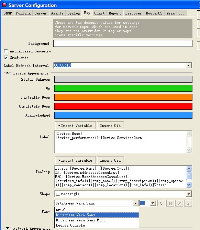The width and height of the screenshot is (200, 230).
Task: Go to the Syslog tab
Action: point(74,13)
